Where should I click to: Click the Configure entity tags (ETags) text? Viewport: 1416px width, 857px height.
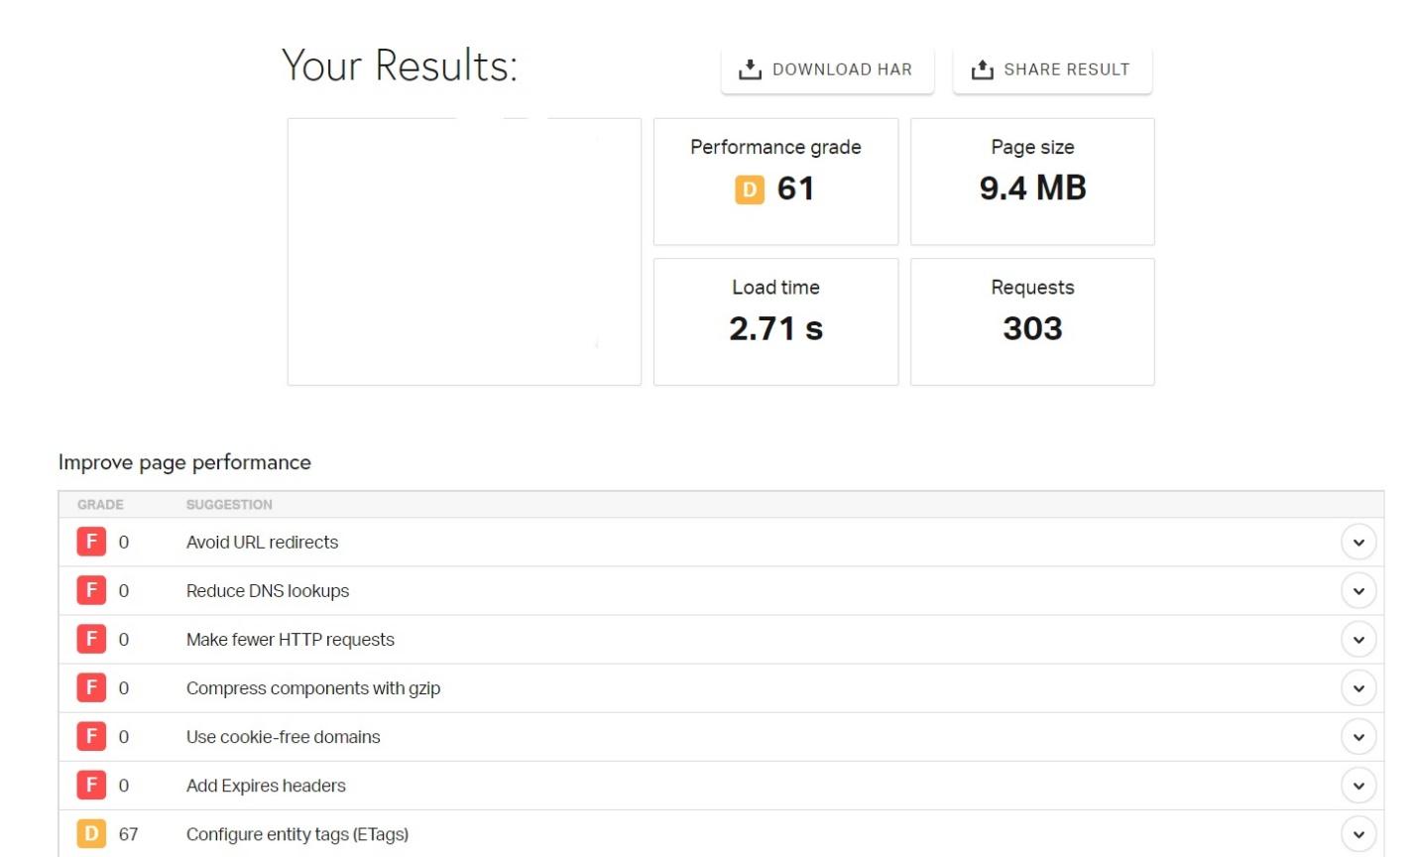(297, 834)
